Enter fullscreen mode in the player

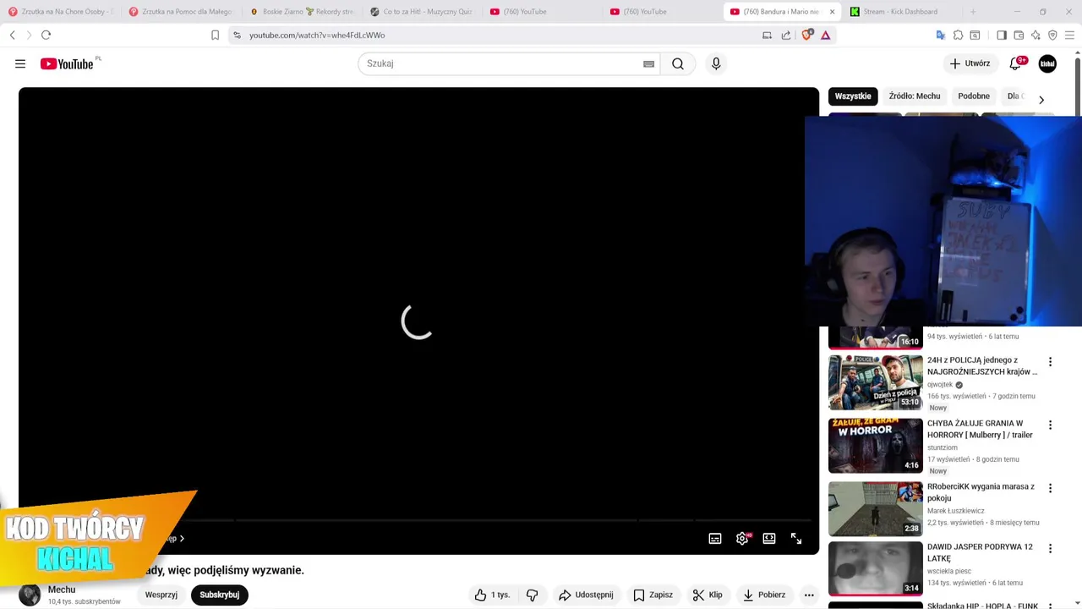[x=796, y=539]
